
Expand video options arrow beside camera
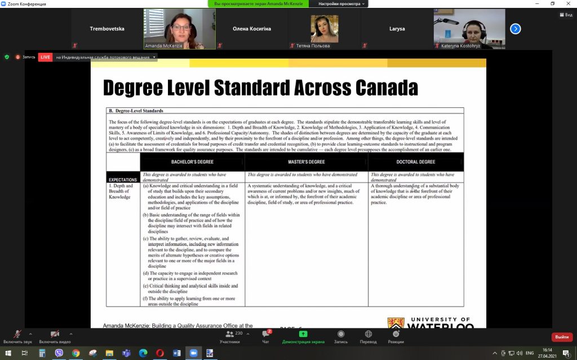coord(70,334)
